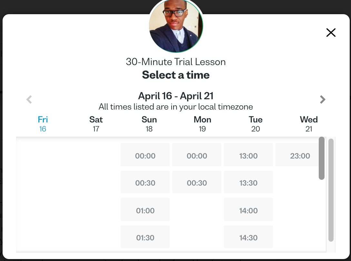This screenshot has width=351, height=261.
Task: Book Tuesday 13:00 time slot
Action: [248, 155]
